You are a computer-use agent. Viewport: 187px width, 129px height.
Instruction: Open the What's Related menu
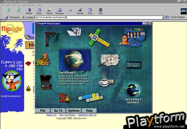tap(175, 17)
